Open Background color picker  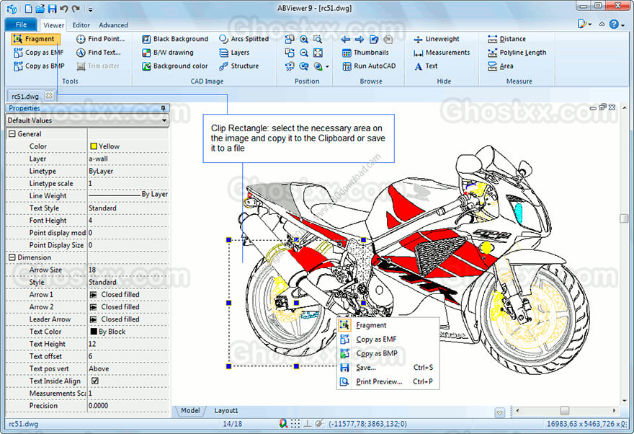click(174, 66)
